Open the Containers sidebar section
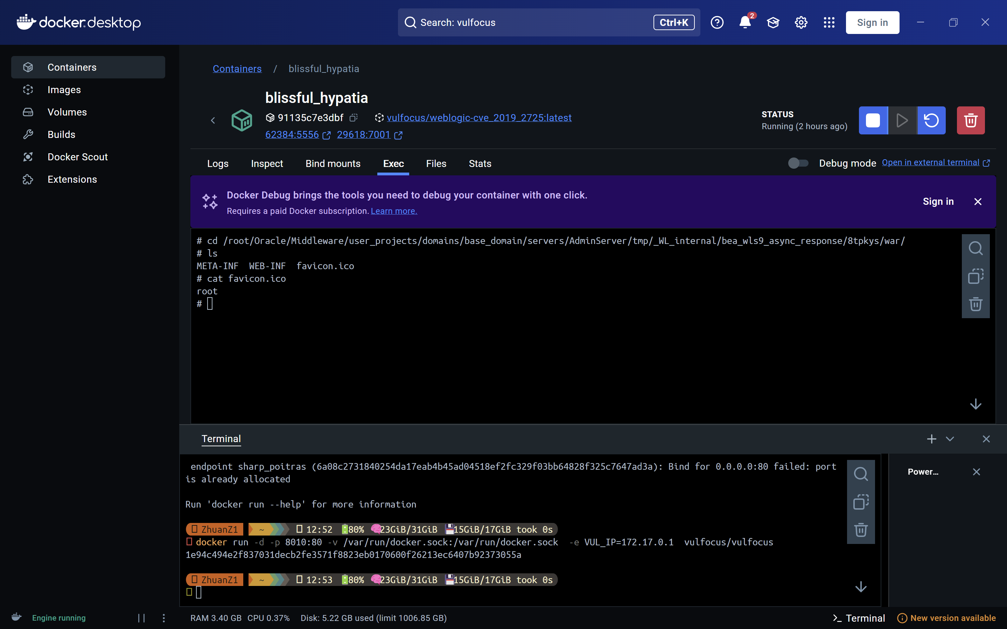This screenshot has height=629, width=1007. click(x=88, y=67)
